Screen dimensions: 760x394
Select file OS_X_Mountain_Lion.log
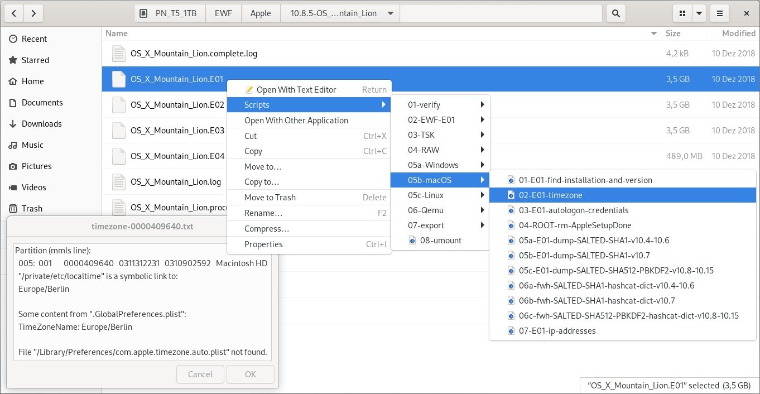[175, 182]
